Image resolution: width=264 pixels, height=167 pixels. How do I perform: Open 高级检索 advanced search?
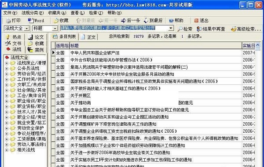point(246,29)
